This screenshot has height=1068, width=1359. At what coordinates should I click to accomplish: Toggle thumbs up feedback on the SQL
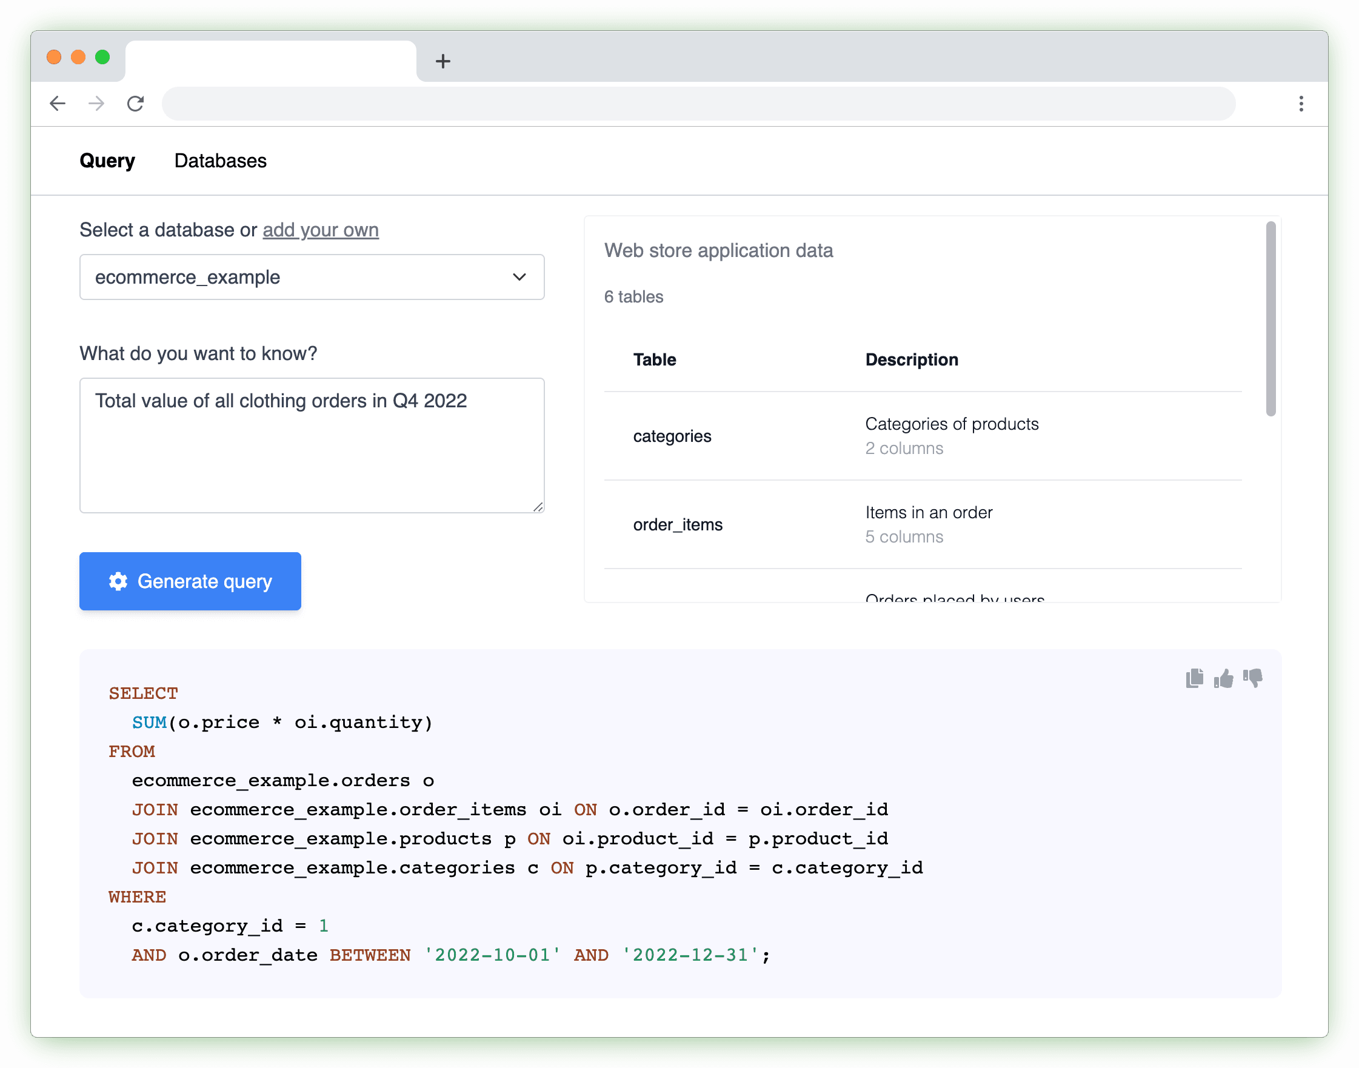coord(1223,678)
